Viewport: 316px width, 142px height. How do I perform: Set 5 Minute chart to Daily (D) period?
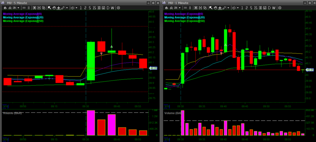point(108,8)
